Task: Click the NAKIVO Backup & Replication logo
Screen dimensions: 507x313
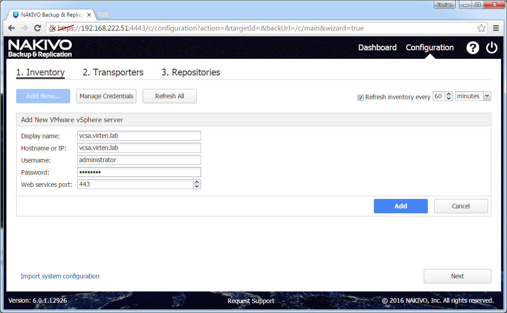Action: (x=40, y=48)
